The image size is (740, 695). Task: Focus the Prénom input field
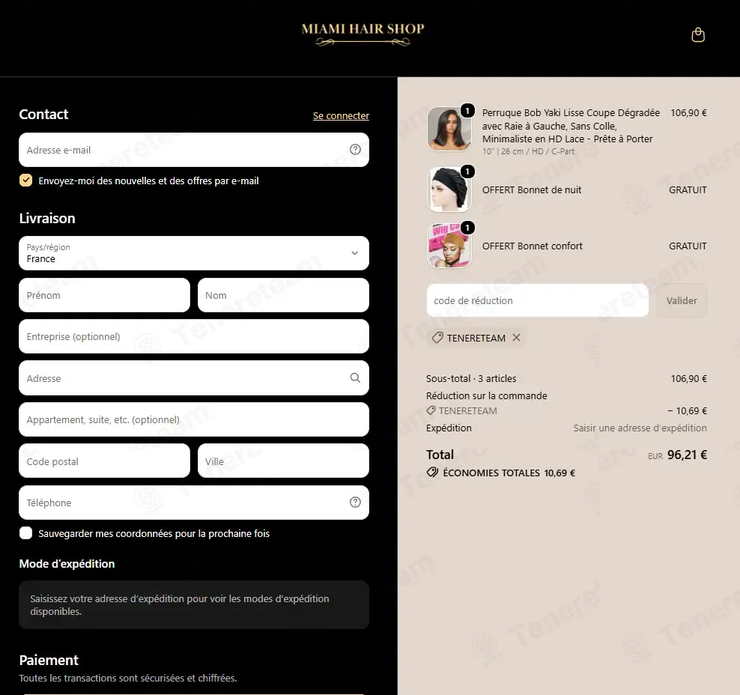click(x=104, y=295)
